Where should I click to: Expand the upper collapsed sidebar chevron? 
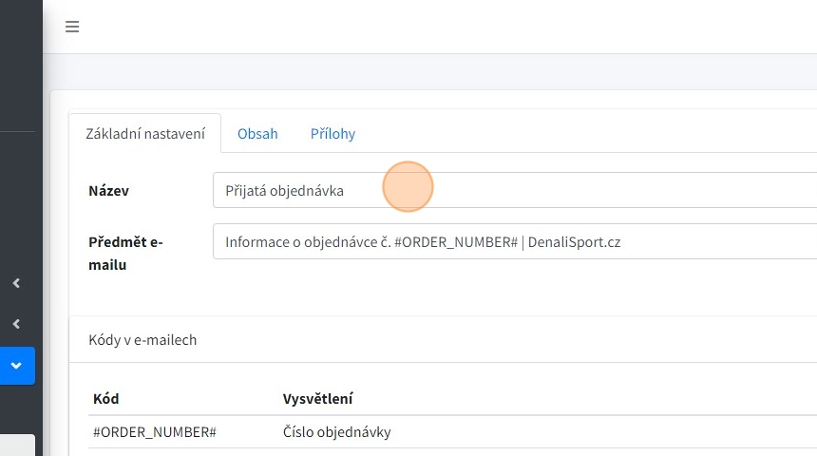click(x=16, y=283)
